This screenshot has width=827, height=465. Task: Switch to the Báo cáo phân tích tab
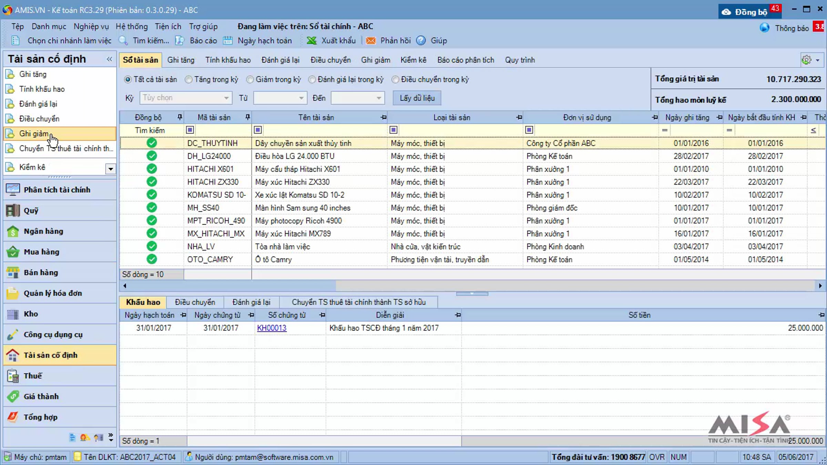point(466,60)
